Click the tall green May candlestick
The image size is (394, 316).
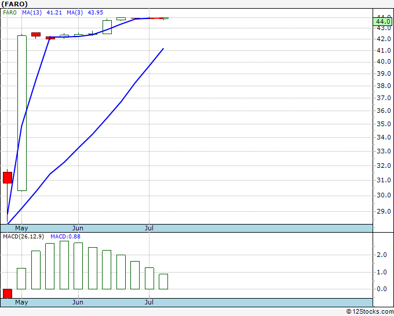tap(22, 113)
